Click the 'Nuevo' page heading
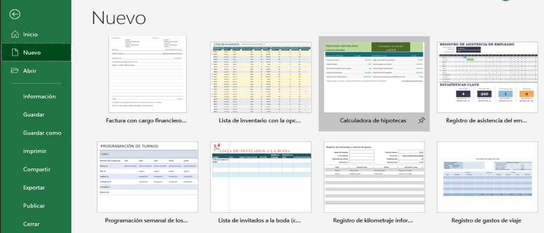This screenshot has width=544, height=233. pyautogui.click(x=119, y=18)
